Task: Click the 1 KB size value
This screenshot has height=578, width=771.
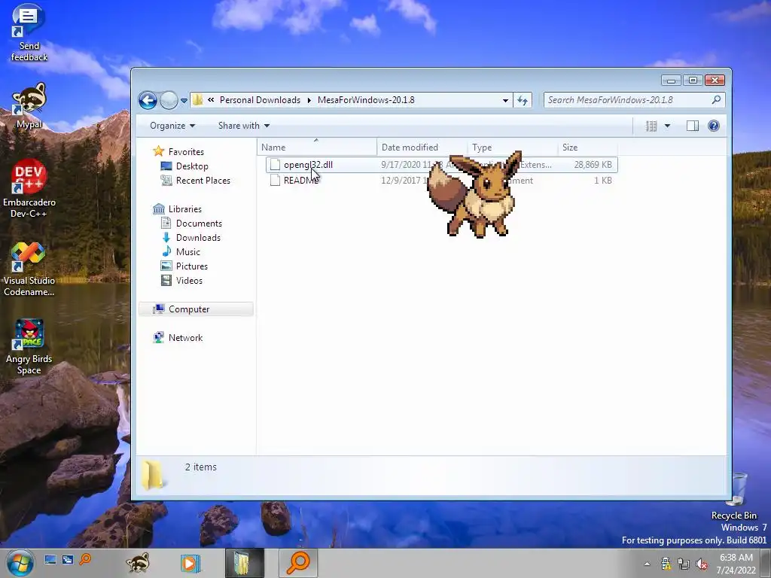Action: tap(603, 181)
